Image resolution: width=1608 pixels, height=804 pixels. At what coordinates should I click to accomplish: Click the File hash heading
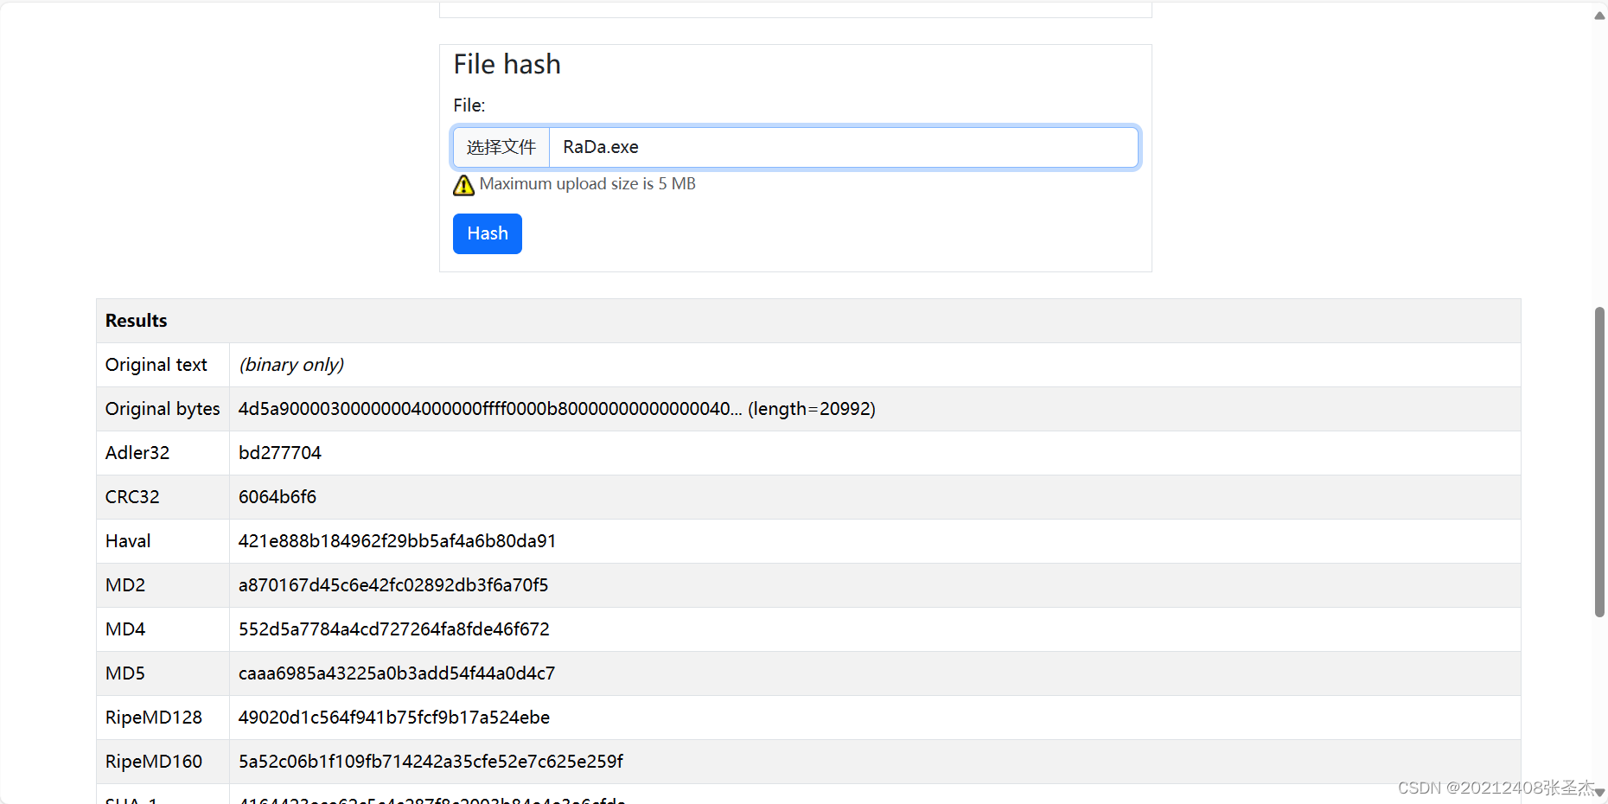(x=507, y=65)
